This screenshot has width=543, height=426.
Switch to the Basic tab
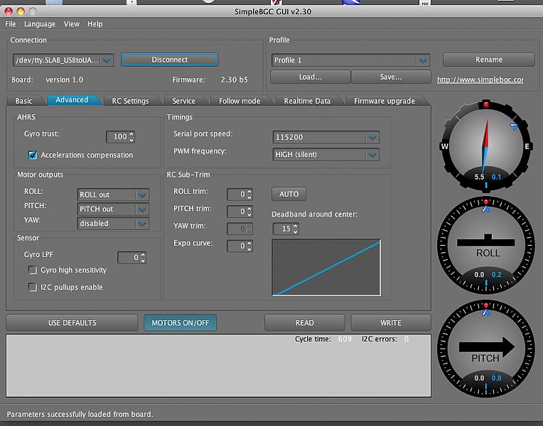point(24,101)
